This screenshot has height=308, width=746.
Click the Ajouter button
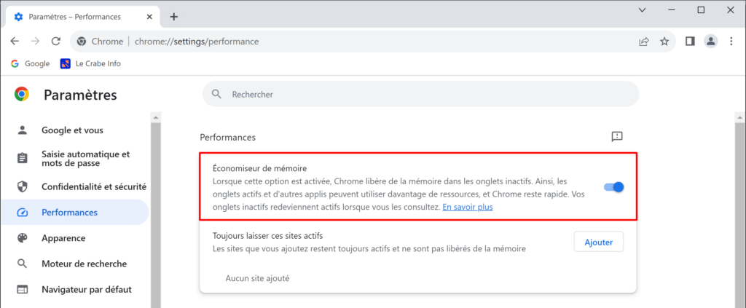coord(599,242)
